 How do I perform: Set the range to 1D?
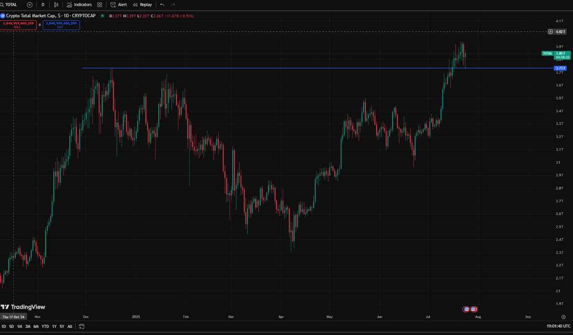4,326
